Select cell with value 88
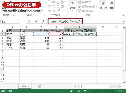 [57, 48]
